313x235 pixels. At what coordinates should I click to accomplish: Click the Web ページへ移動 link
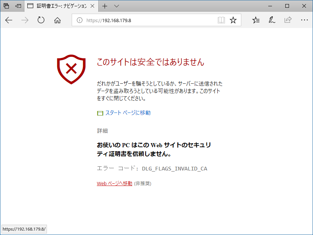tap(115, 183)
